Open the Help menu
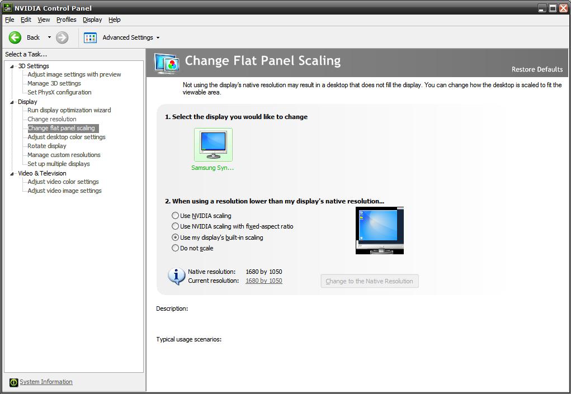Screen dimensions: 571x394 [114, 20]
